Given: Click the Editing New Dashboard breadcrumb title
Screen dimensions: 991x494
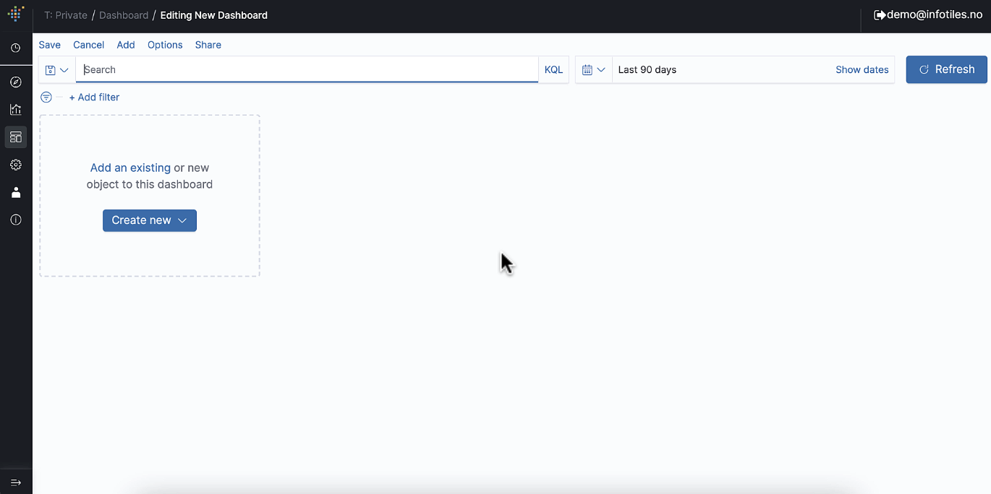Looking at the screenshot, I should 214,15.
